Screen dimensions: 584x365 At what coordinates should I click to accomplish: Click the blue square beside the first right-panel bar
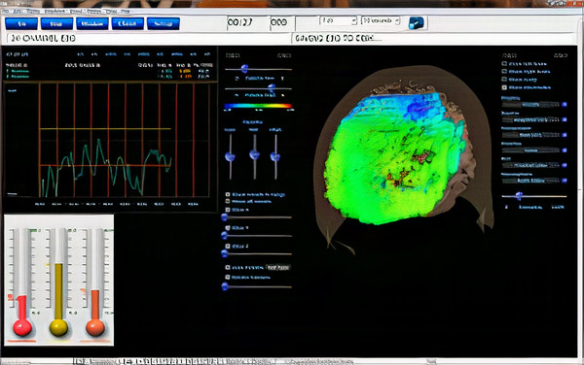click(565, 105)
